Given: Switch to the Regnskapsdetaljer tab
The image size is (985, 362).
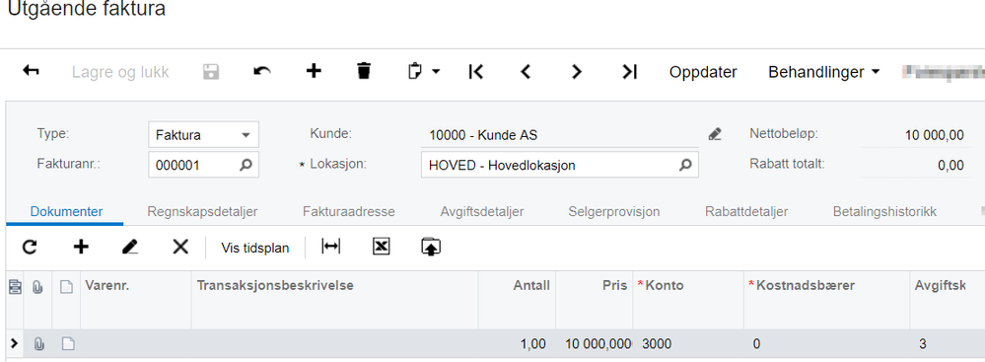Looking at the screenshot, I should (202, 212).
